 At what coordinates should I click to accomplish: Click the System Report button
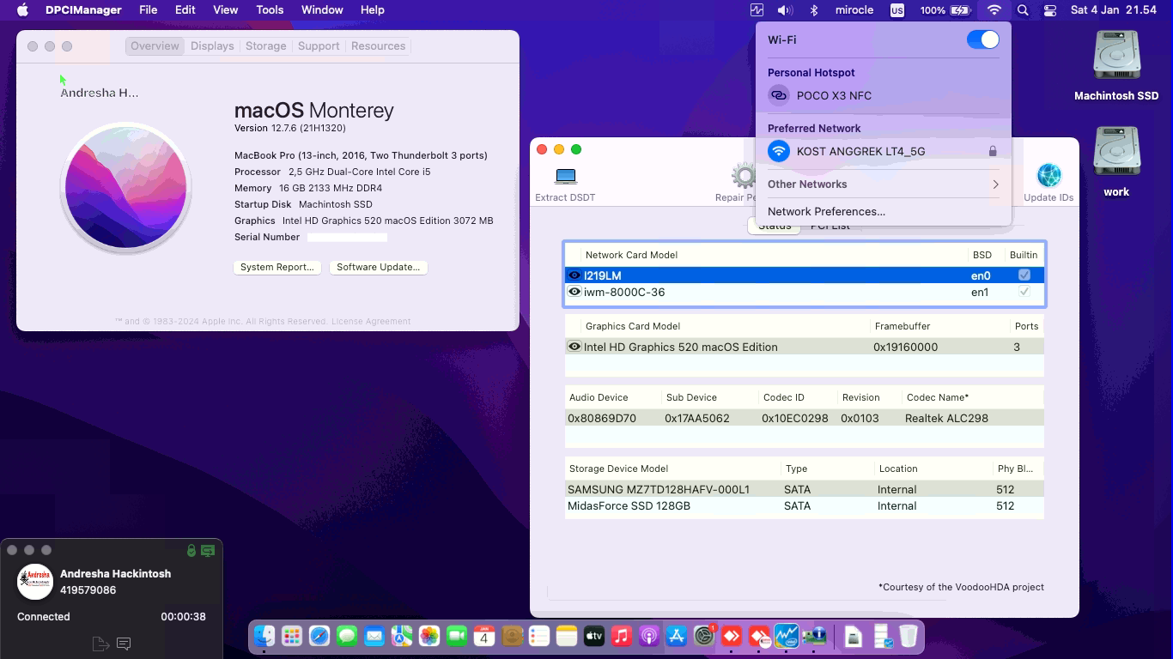(277, 267)
